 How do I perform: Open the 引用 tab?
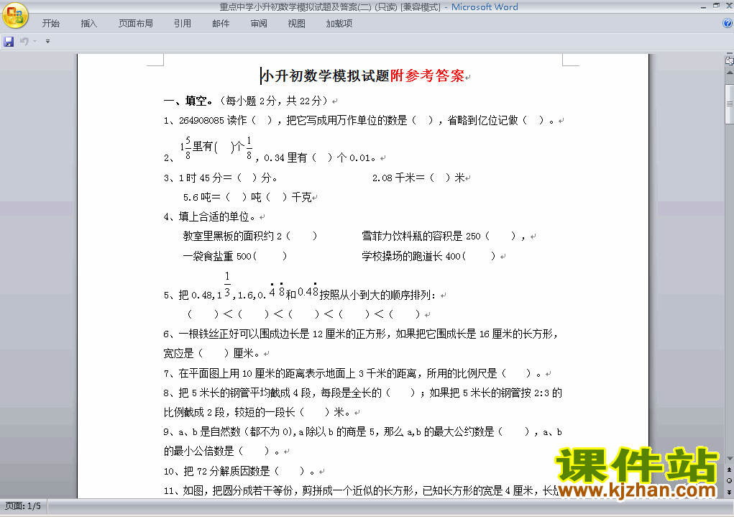[183, 24]
